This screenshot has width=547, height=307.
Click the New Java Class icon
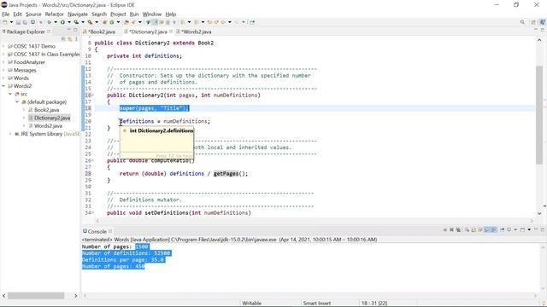(x=112, y=22)
